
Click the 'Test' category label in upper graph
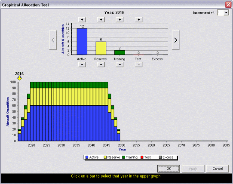pyautogui.click(x=138, y=59)
